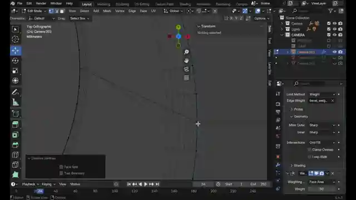Hide the Camera collection in viewport
The width and height of the screenshot is (356, 200).
[x=334, y=23]
